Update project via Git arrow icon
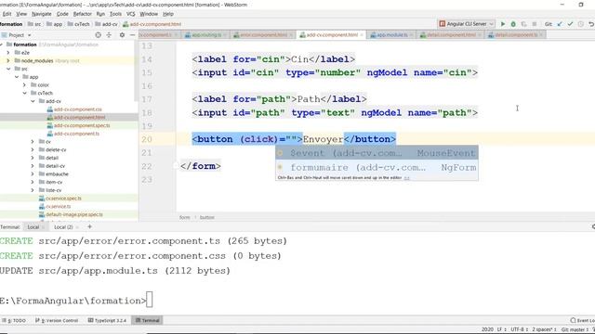Image resolution: width=595 pixels, height=334 pixels. [560, 24]
